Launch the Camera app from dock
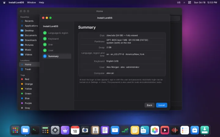 pyautogui.click(x=85, y=130)
